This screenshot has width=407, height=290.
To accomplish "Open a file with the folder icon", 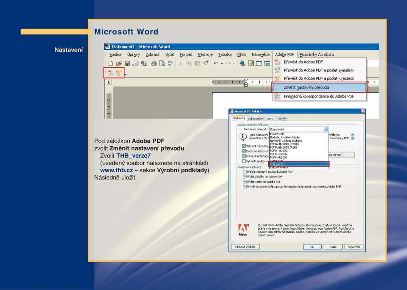I will click(119, 63).
